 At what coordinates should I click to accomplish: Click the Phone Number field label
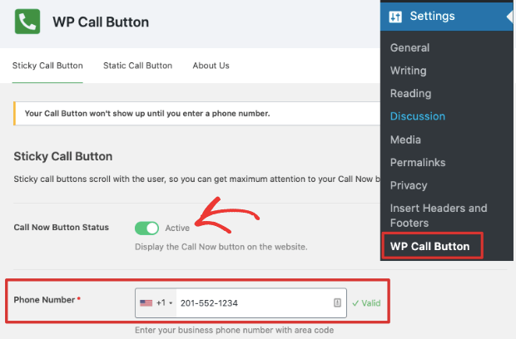click(x=44, y=300)
